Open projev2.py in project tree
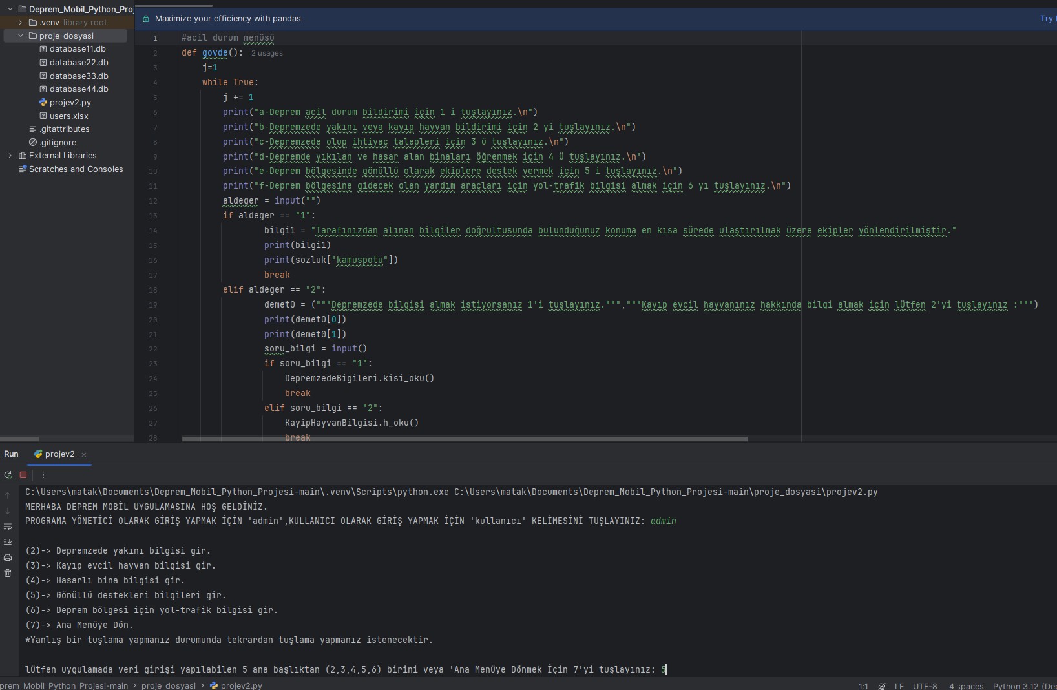This screenshot has height=690, width=1057. pyautogui.click(x=70, y=103)
